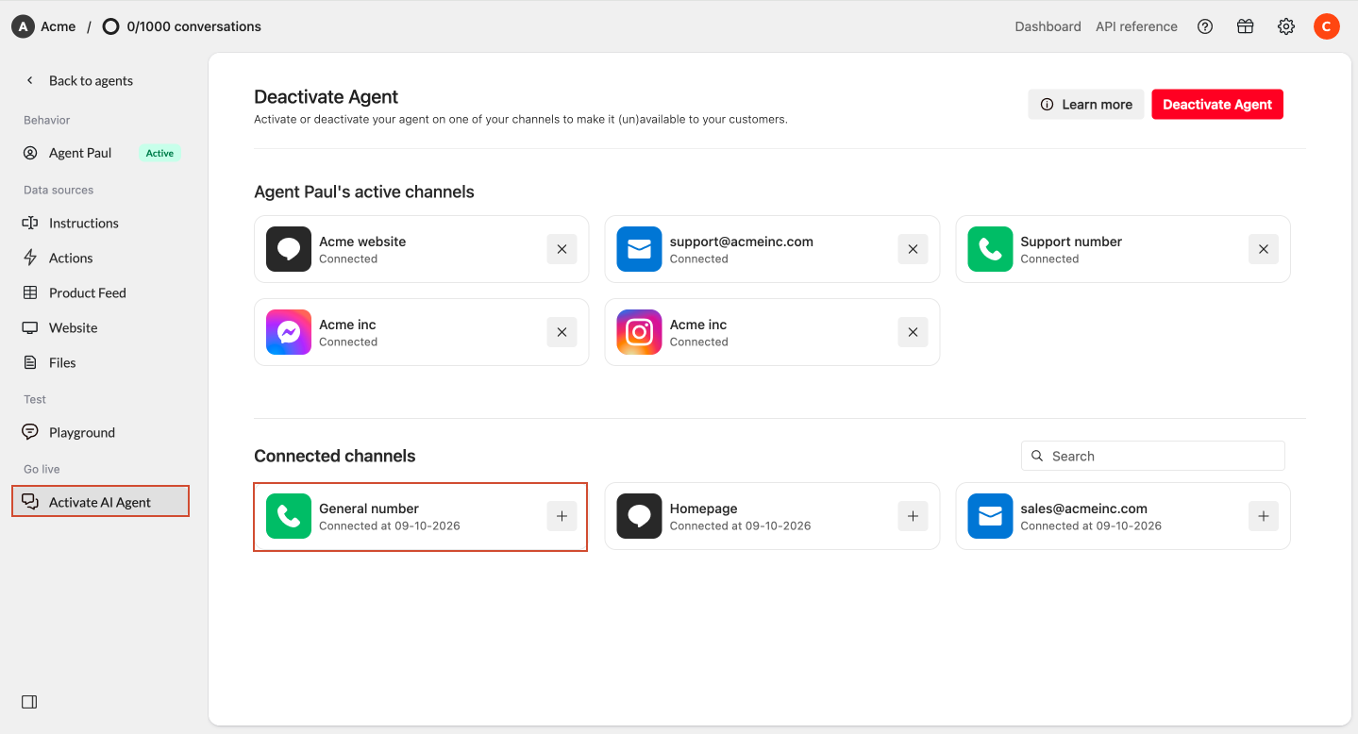The image size is (1358, 734).
Task: Remove the Messenger Acme inc channel
Action: (562, 332)
